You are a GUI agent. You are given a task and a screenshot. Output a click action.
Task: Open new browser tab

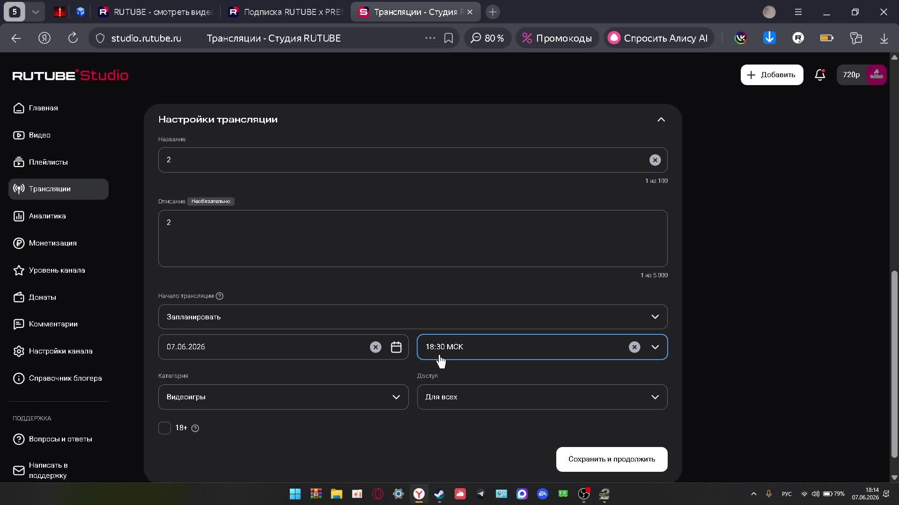pos(493,12)
